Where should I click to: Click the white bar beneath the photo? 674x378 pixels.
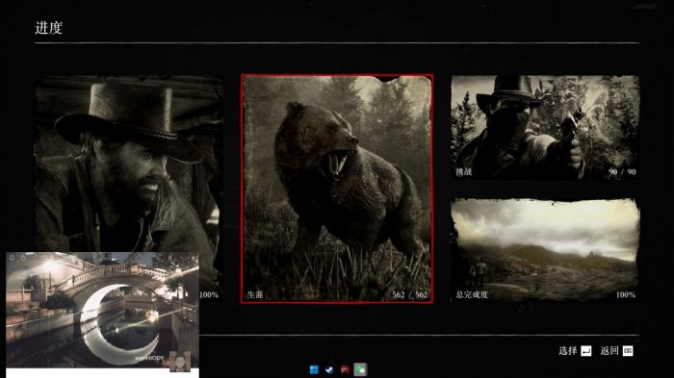pos(102,373)
